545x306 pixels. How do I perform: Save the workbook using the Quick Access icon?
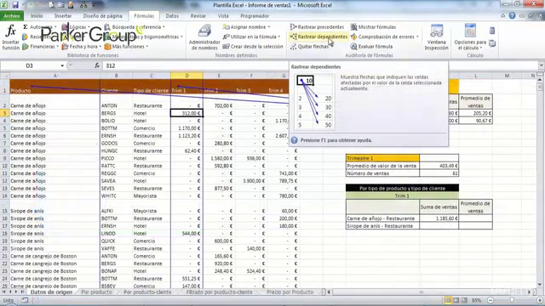pos(15,5)
